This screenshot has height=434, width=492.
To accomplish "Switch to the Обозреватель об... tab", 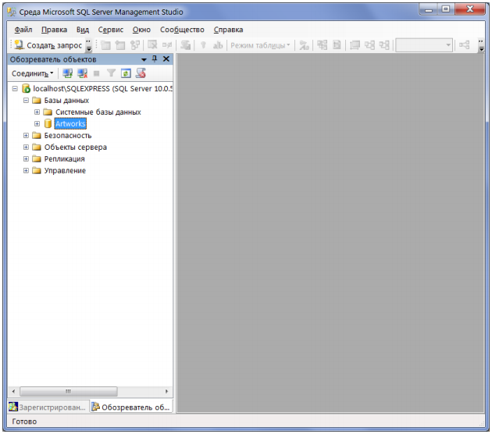I will point(131,407).
